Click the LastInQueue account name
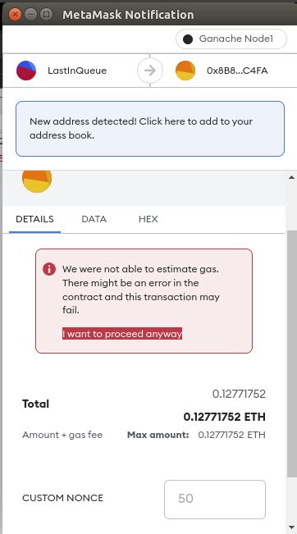Screen dimensions: 297x534 tap(77, 71)
